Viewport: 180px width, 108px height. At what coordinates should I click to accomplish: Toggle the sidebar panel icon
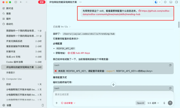coord(16,2)
